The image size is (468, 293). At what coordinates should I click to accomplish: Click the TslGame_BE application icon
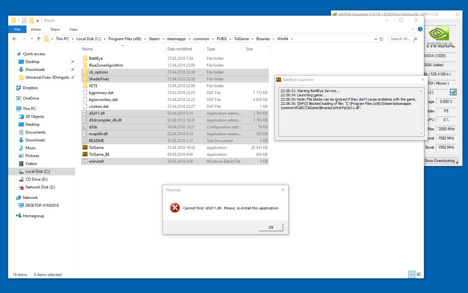tap(85, 155)
